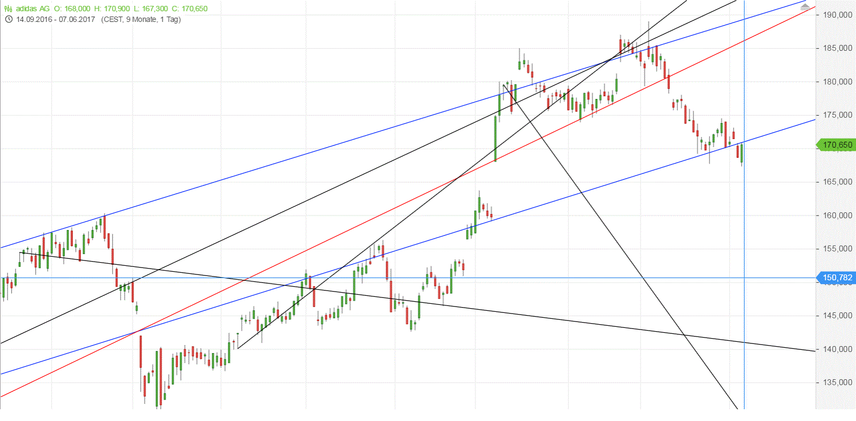This screenshot has width=856, height=421.
Task: Click the clock icon beside the date range
Action: (9, 19)
